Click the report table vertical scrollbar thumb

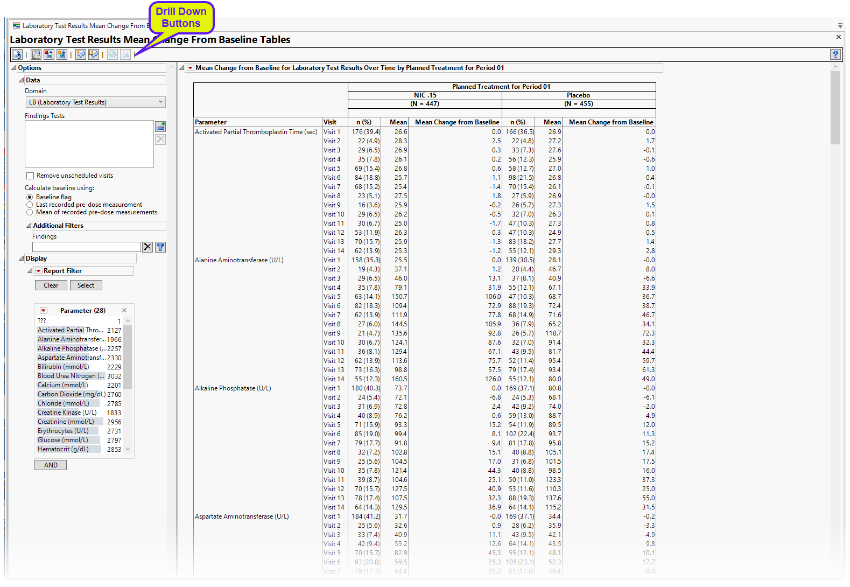pos(835,108)
